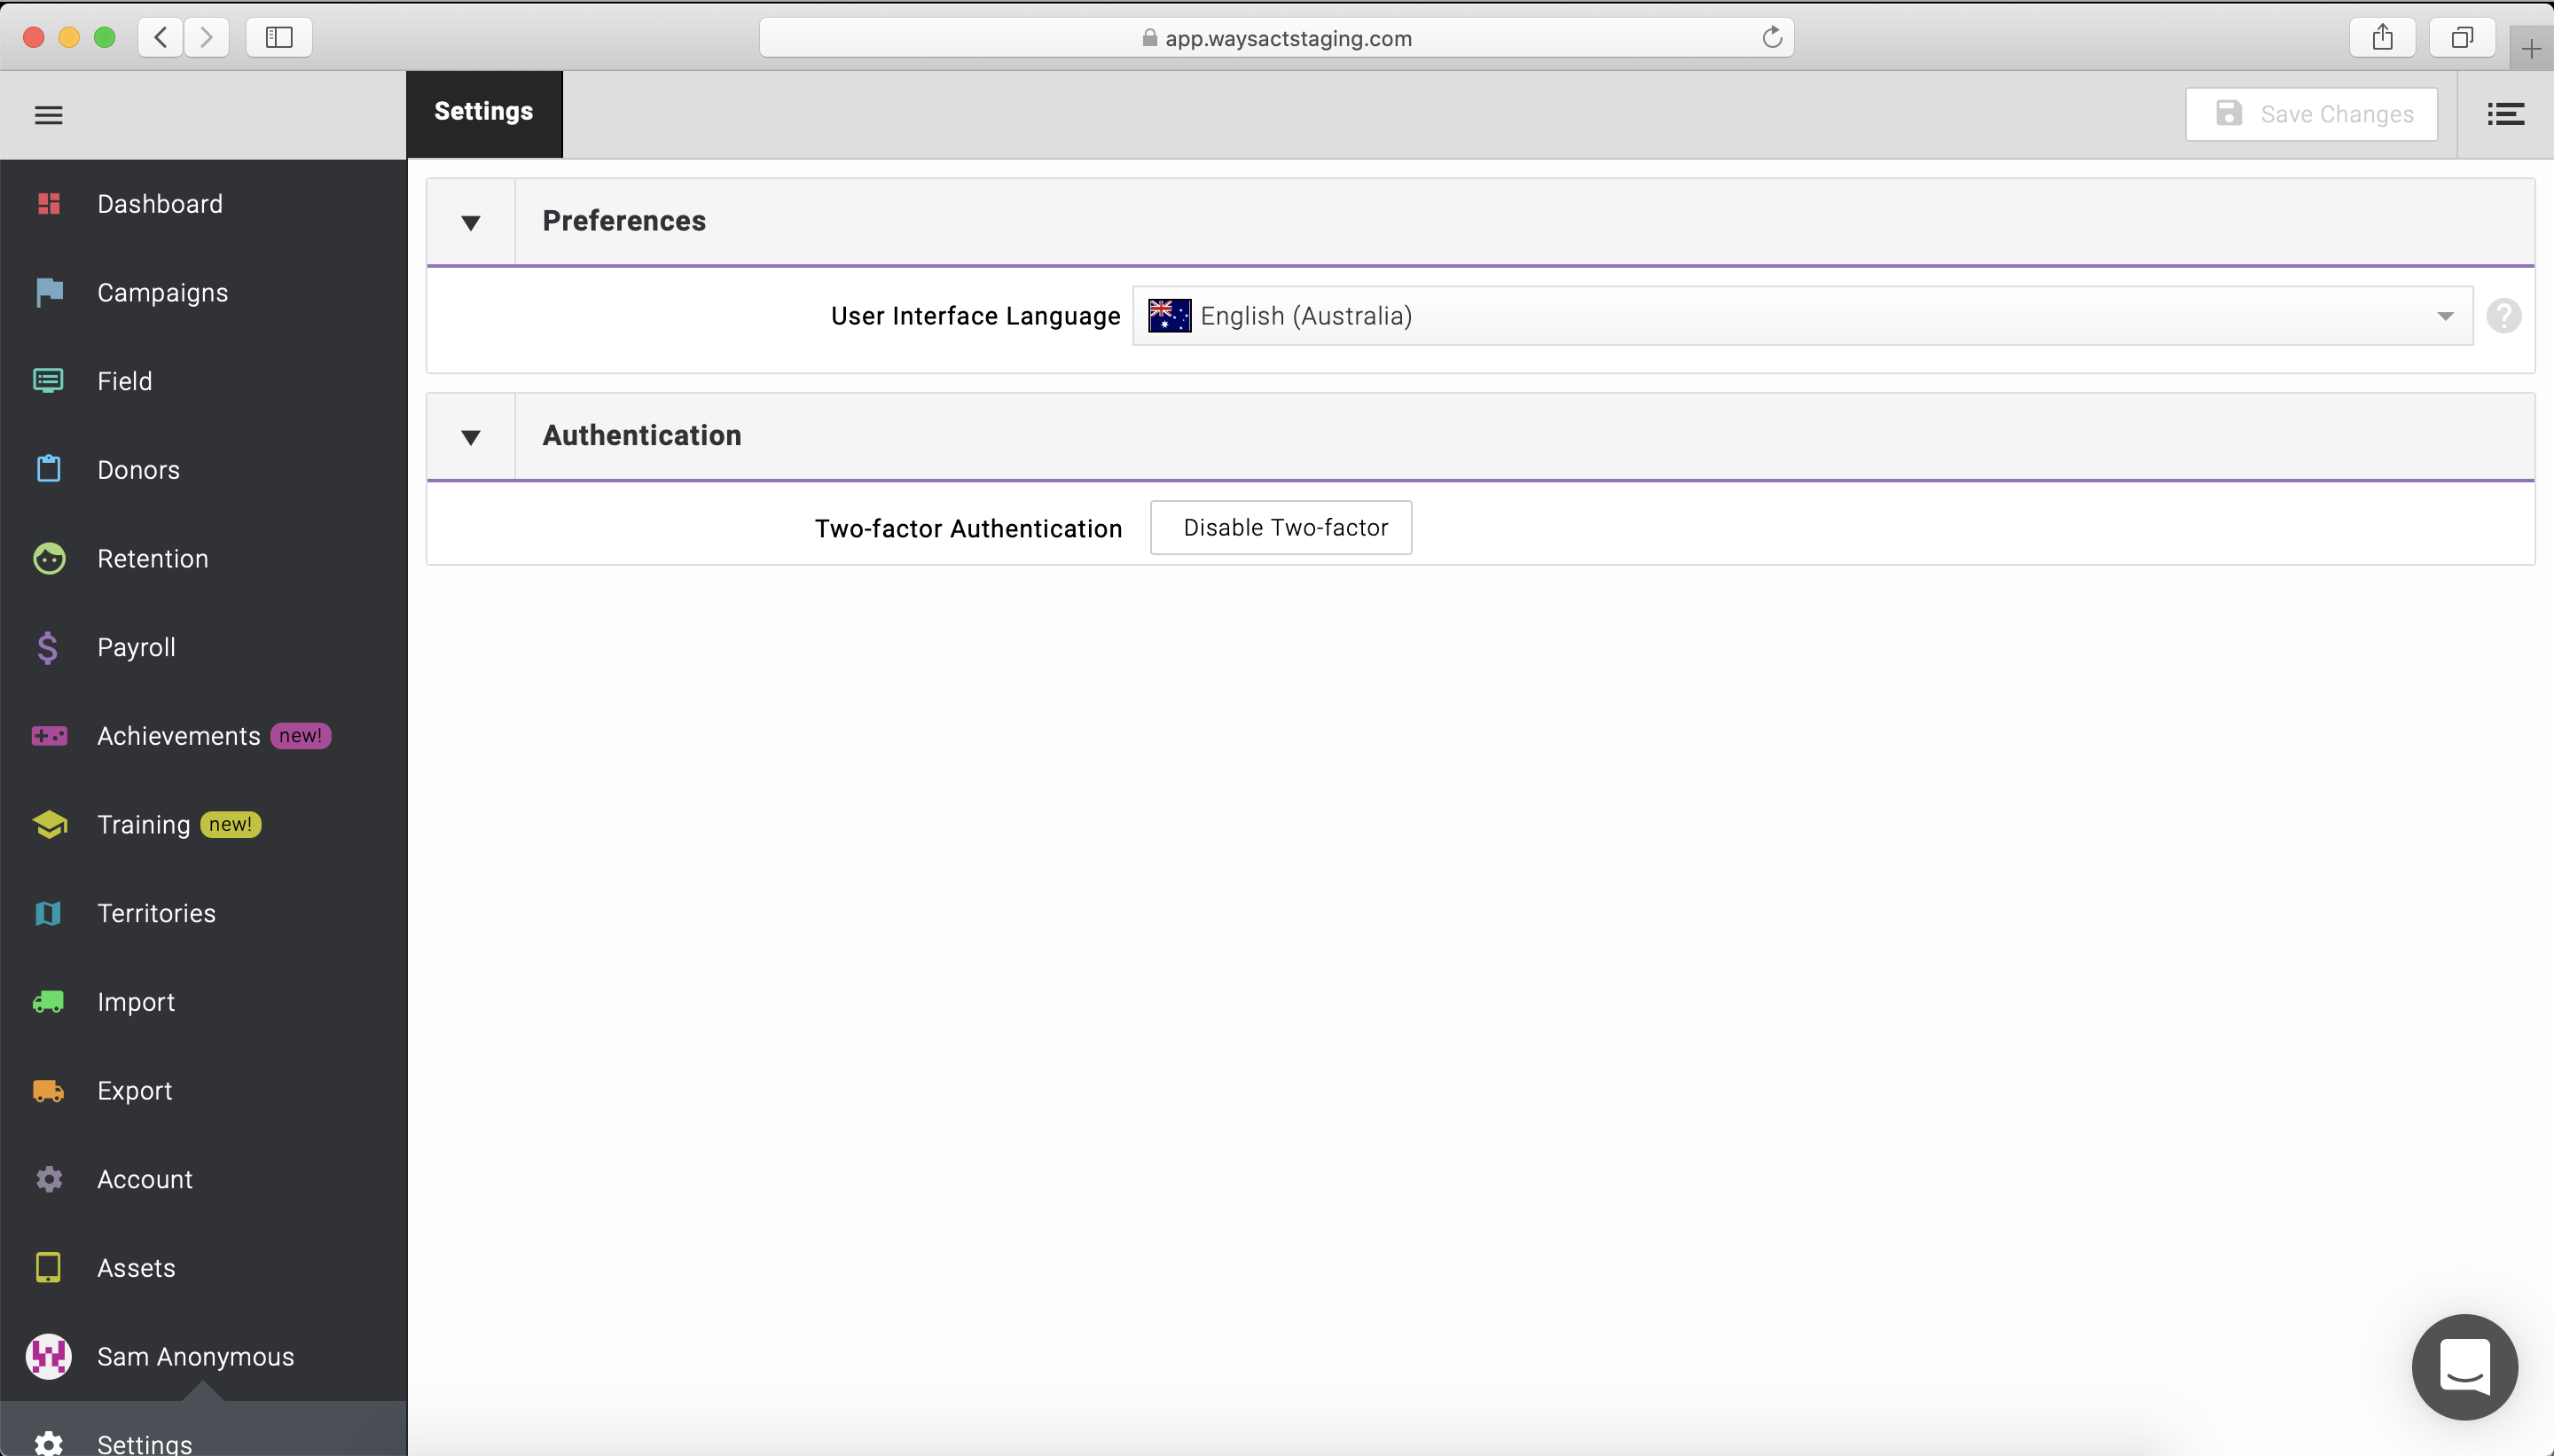Save changes to settings
2554x1456 pixels.
pos(2312,113)
